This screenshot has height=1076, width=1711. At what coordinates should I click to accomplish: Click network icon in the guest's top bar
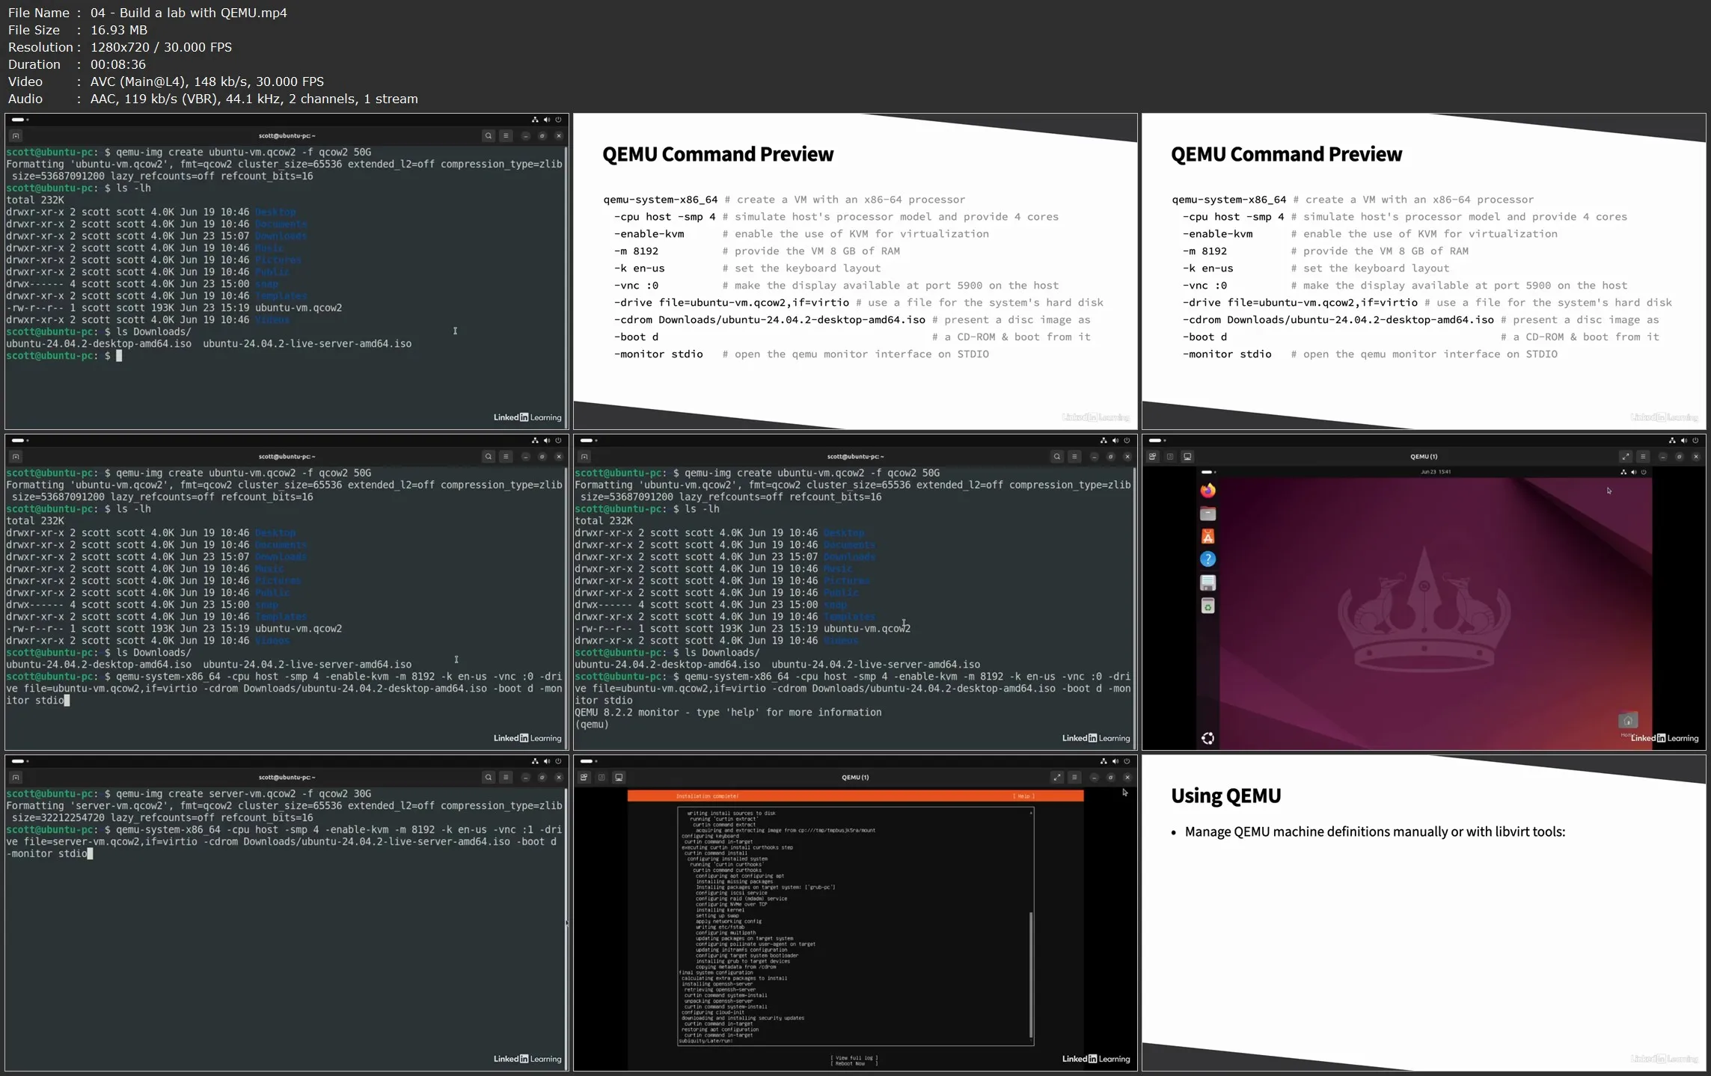pyautogui.click(x=1623, y=472)
